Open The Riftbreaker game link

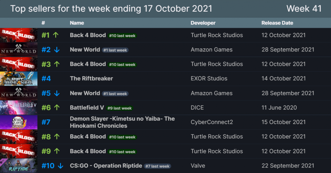point(91,79)
